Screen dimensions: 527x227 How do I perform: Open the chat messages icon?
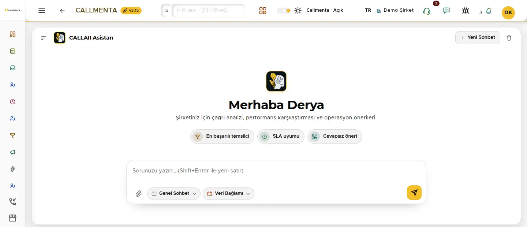[x=446, y=11]
